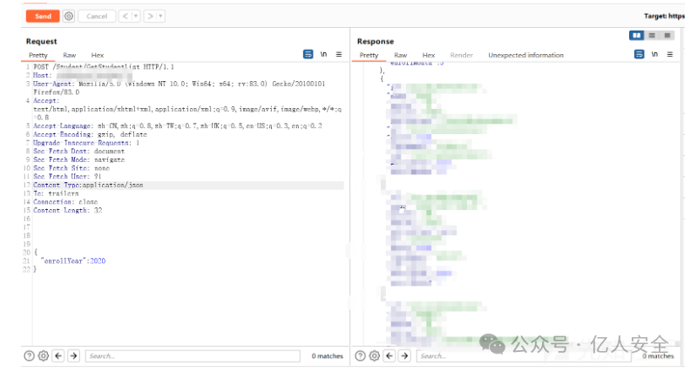Open Repeater settings gear next to Send
The height and width of the screenshot is (372, 691).
tap(69, 16)
